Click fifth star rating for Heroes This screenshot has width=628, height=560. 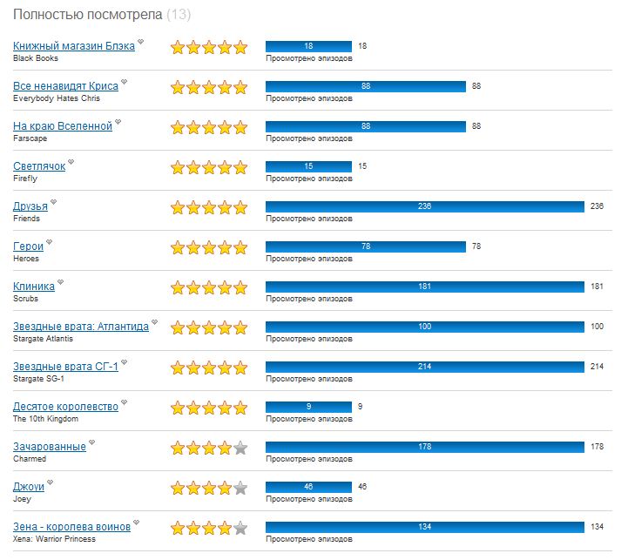[x=240, y=248]
